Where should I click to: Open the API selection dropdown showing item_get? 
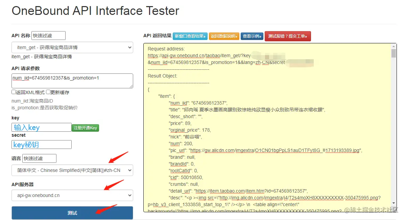click(x=72, y=47)
